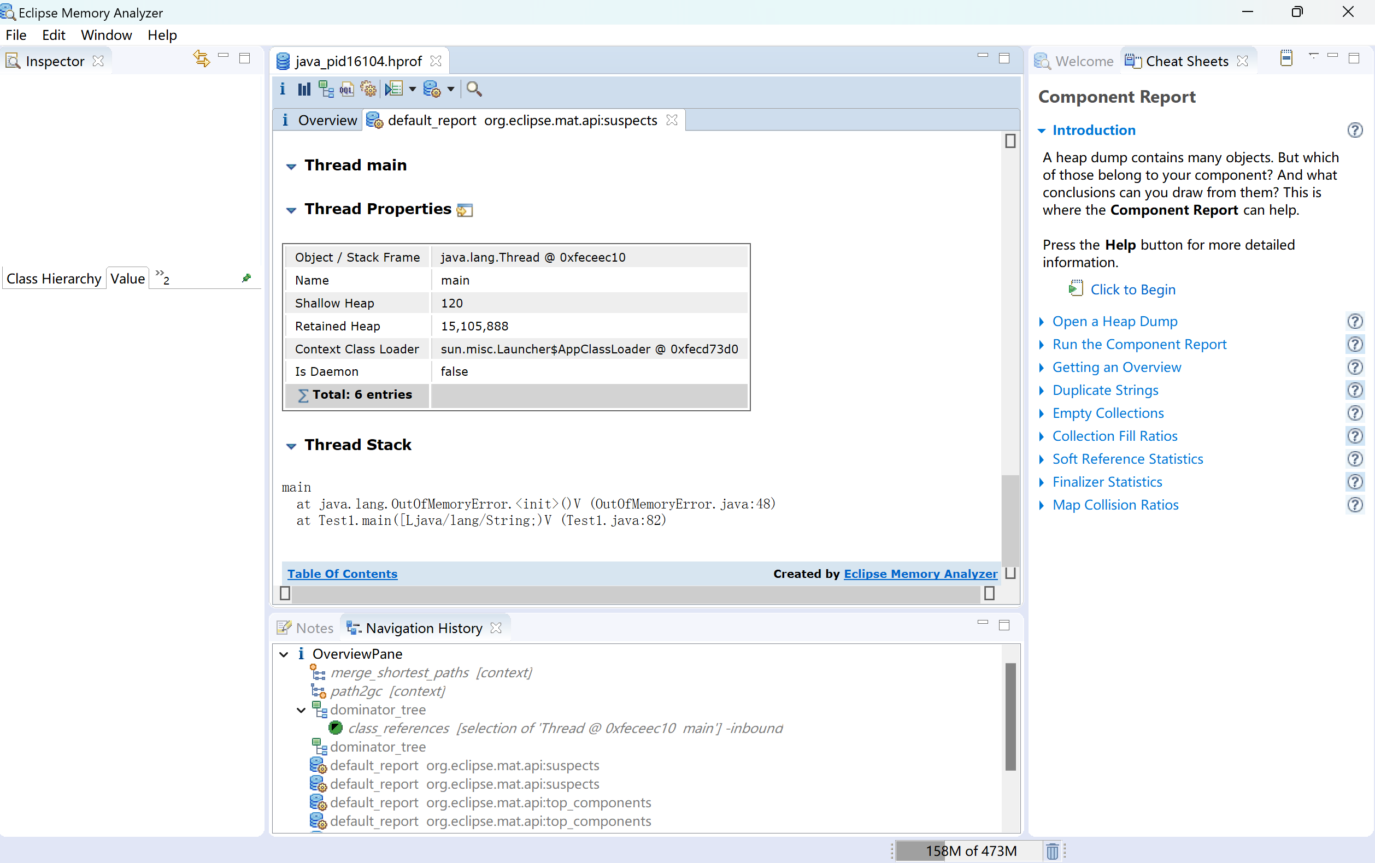Open the thread overview gears icon

pos(368,89)
